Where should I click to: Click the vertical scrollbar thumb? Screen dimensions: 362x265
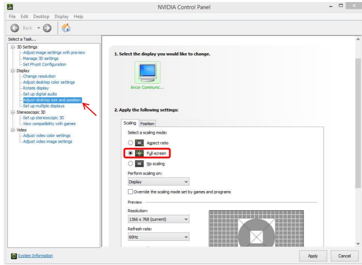(358, 123)
